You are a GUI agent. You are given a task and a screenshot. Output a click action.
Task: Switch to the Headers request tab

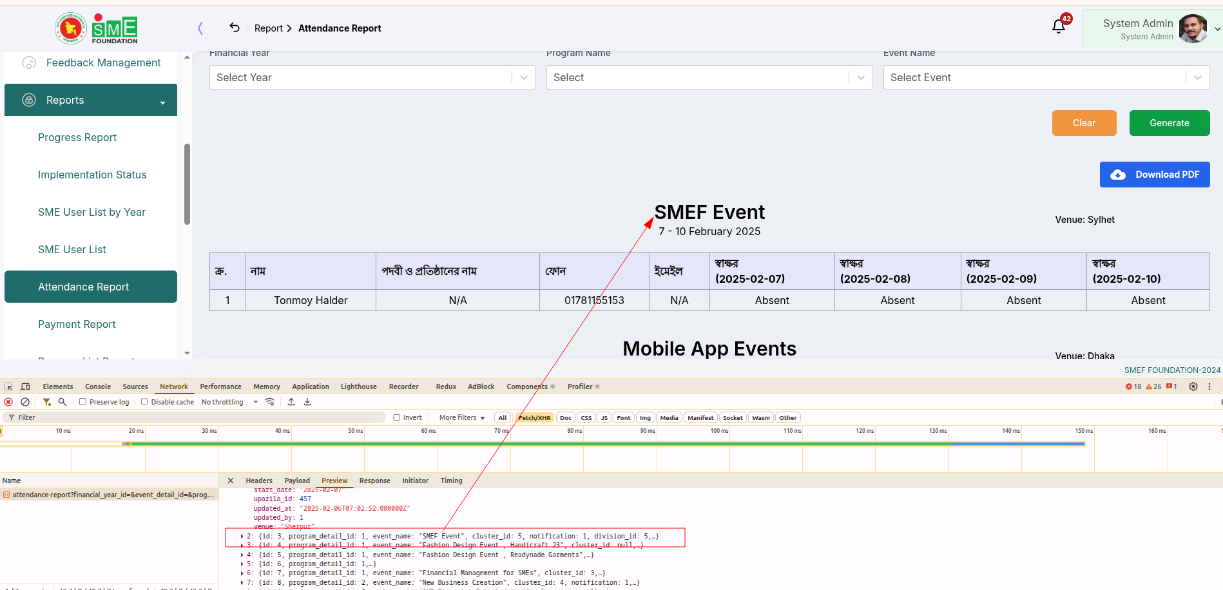pyautogui.click(x=259, y=481)
